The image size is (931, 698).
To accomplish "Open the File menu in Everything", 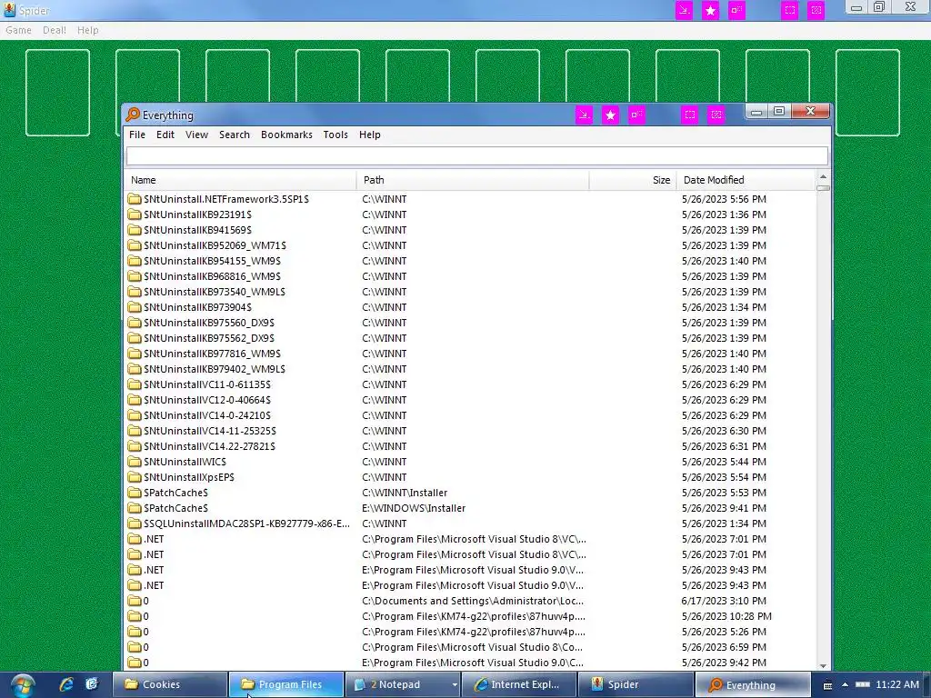I will 137,135.
